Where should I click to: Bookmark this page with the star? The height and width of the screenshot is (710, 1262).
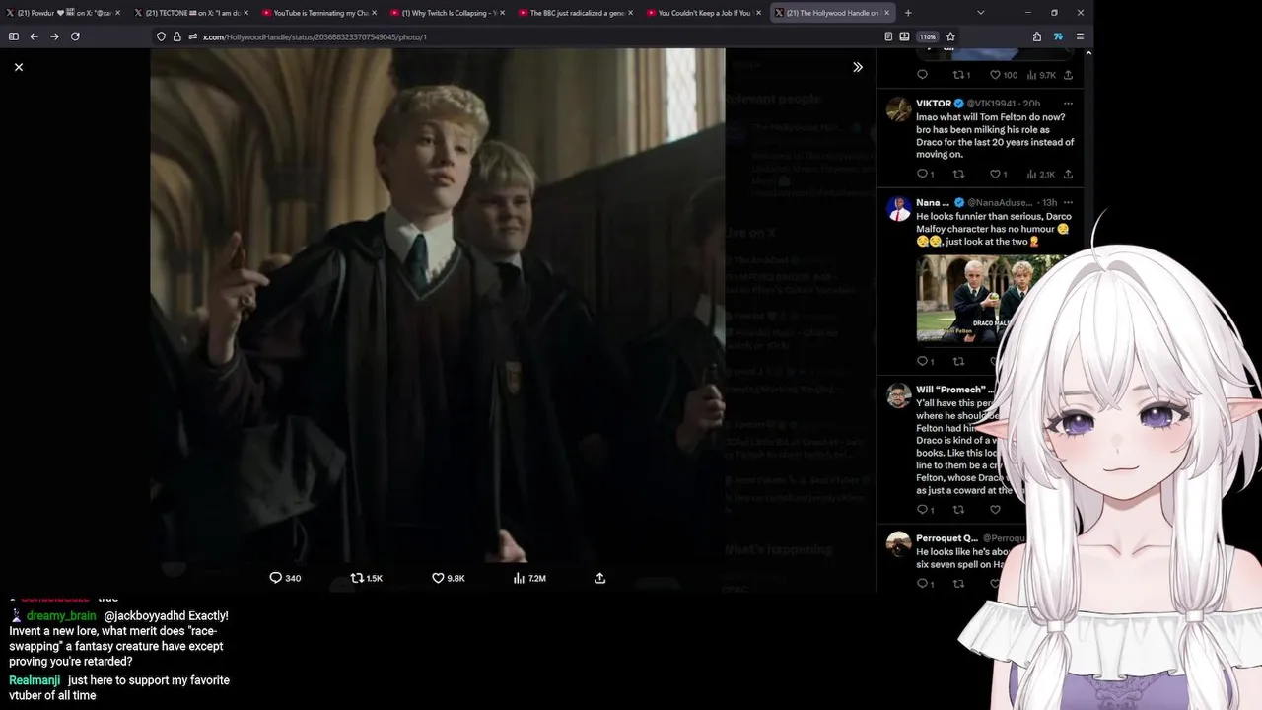click(x=950, y=36)
